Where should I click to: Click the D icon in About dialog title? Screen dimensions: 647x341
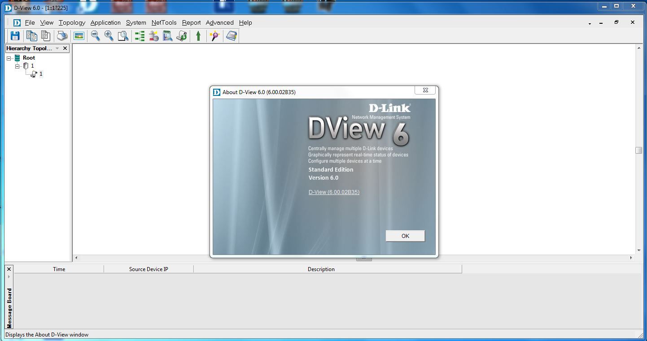(217, 92)
